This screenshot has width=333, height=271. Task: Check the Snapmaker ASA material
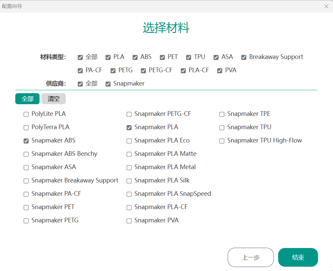point(26,167)
